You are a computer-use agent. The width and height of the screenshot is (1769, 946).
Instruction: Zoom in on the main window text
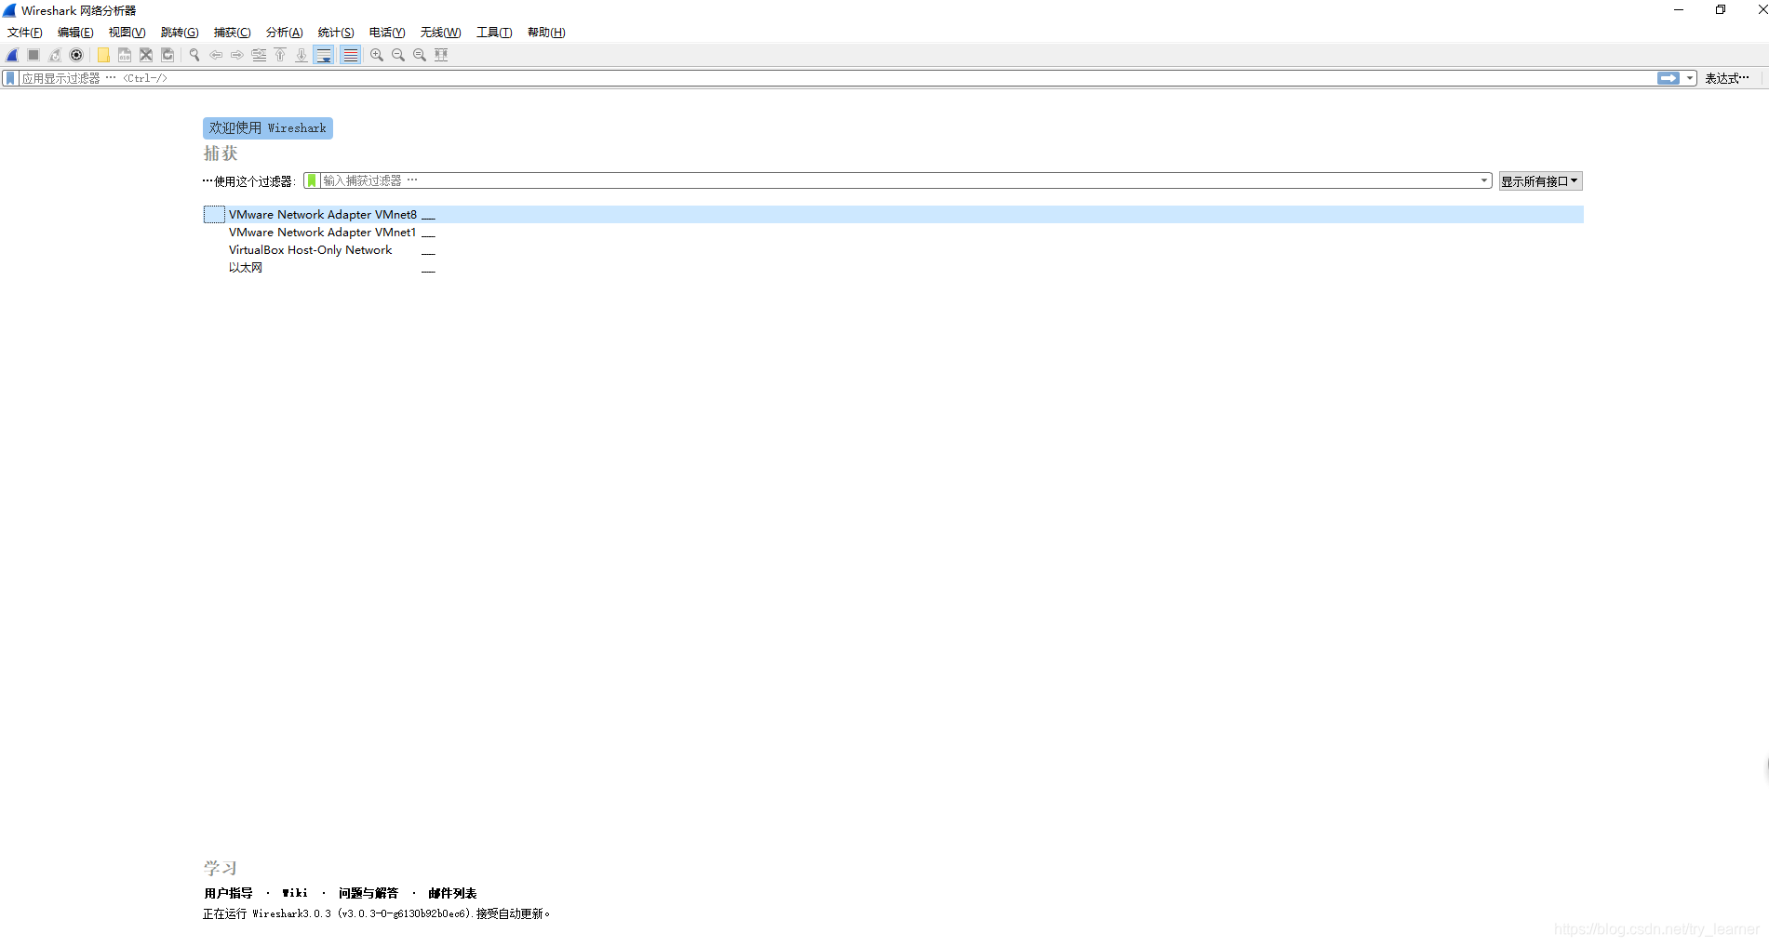point(377,55)
